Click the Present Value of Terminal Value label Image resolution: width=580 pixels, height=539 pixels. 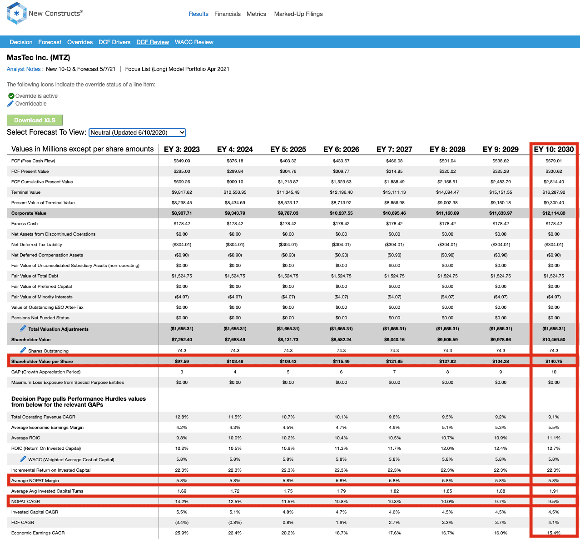(43, 203)
